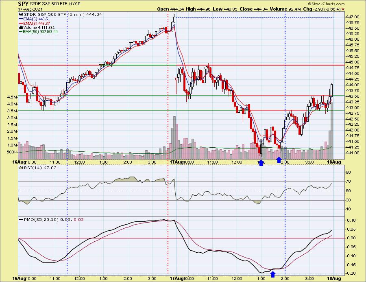Click the Volume 4,111,361 legend entry

click(x=37, y=27)
